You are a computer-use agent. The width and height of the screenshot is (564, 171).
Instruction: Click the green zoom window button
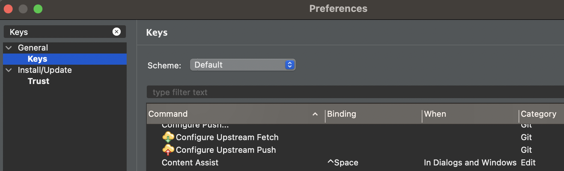point(38,9)
